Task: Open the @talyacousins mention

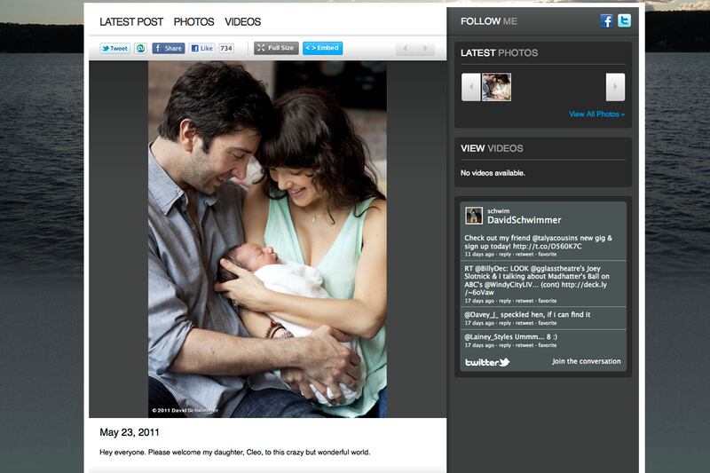Action: (557, 238)
